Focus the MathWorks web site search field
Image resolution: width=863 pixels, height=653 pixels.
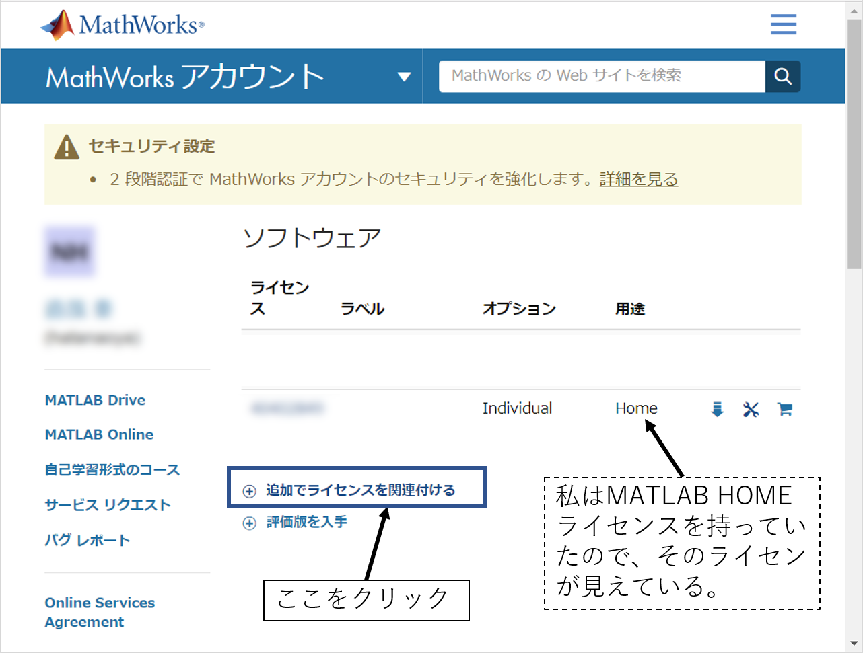[x=602, y=76]
